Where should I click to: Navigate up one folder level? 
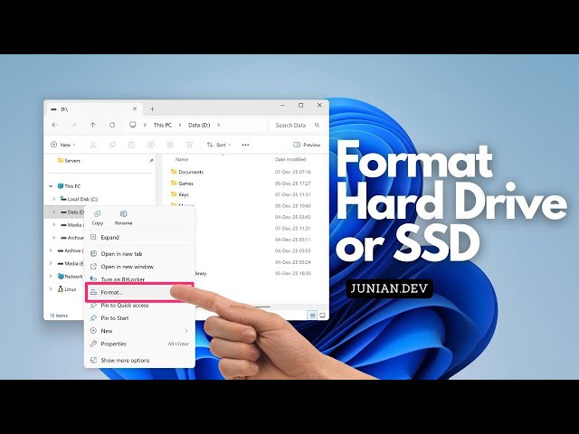[93, 125]
